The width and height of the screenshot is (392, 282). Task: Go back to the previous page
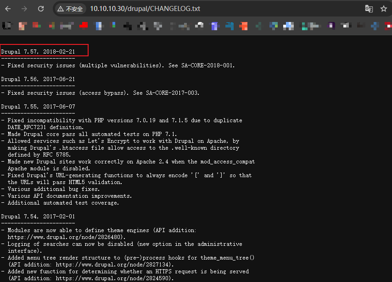[x=8, y=9]
